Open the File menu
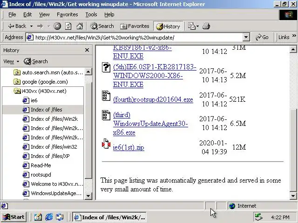Screen dimensions: 298x223 tap(12, 14)
